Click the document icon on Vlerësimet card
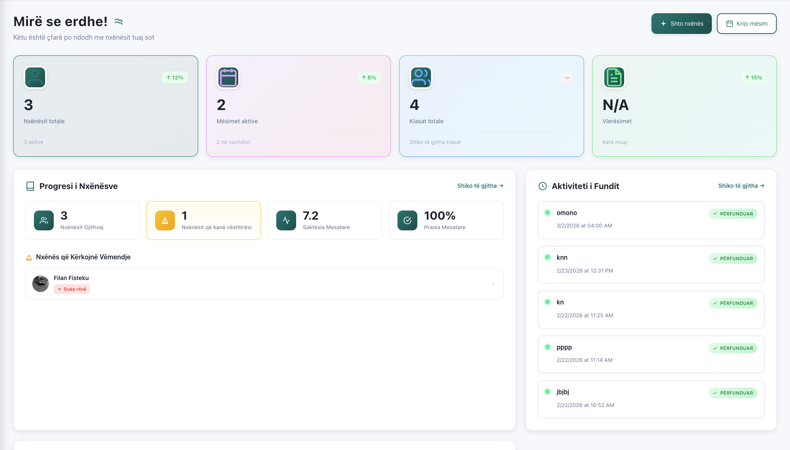790x450 pixels. [614, 78]
